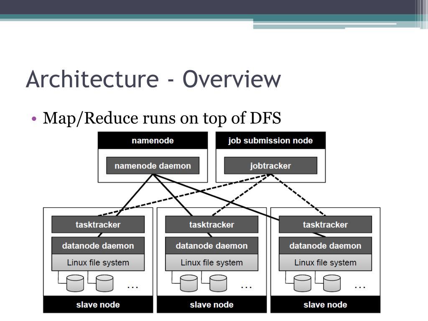Select datanode daemon in the leftmost slave node
The height and width of the screenshot is (321, 428).
(x=98, y=246)
